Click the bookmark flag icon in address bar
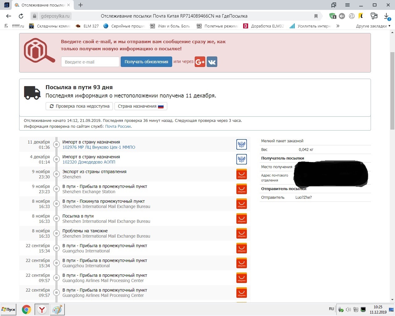The width and height of the screenshot is (395, 316). click(x=316, y=16)
